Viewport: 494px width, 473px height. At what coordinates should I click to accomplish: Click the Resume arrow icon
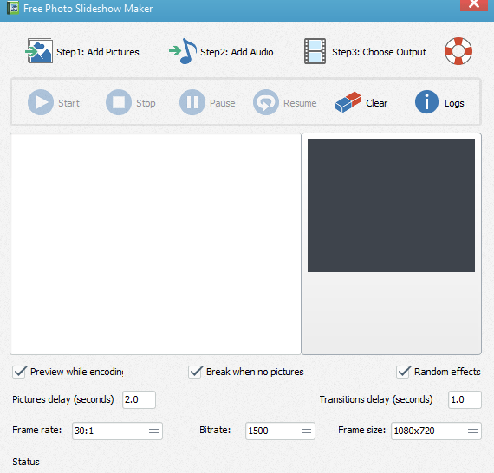coord(266,102)
